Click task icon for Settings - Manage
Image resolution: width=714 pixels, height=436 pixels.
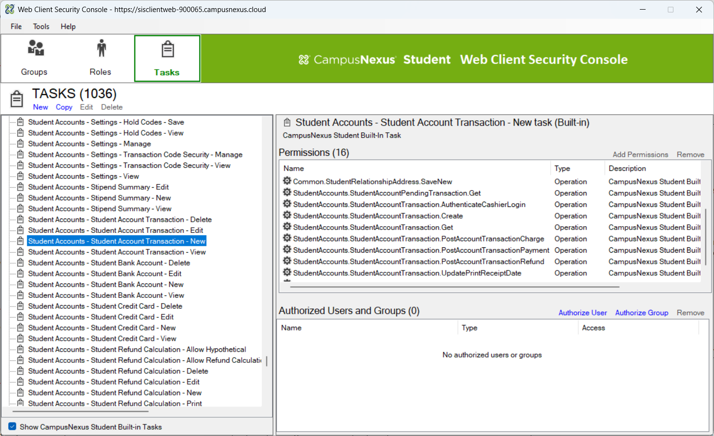tap(20, 143)
